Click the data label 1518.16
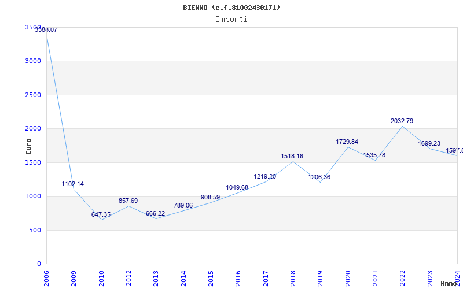 pyautogui.click(x=292, y=156)
